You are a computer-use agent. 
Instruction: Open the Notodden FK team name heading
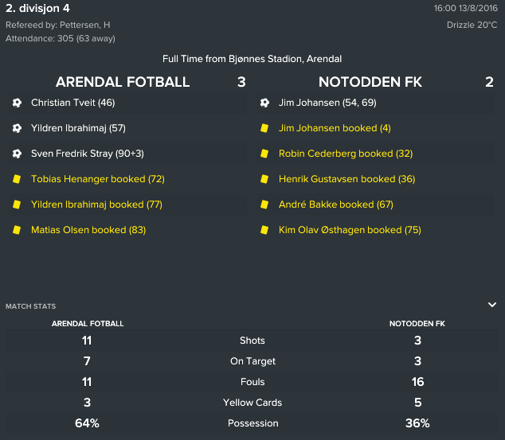(x=370, y=82)
